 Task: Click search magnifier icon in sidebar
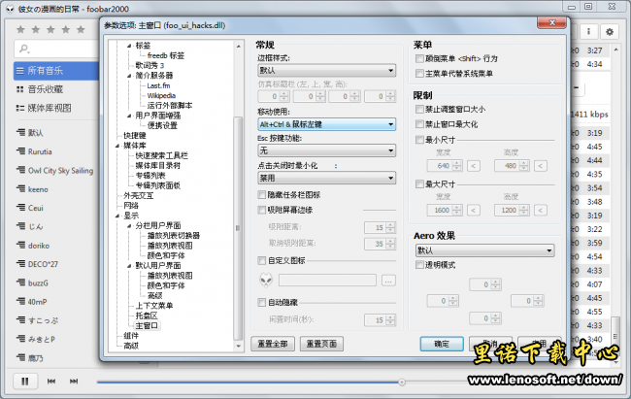pos(24,50)
